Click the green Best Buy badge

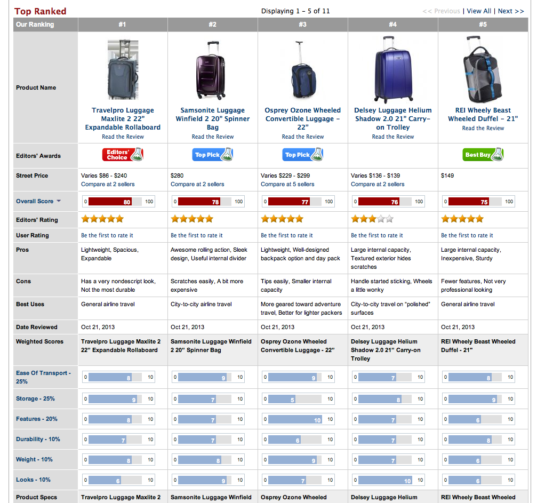point(483,155)
